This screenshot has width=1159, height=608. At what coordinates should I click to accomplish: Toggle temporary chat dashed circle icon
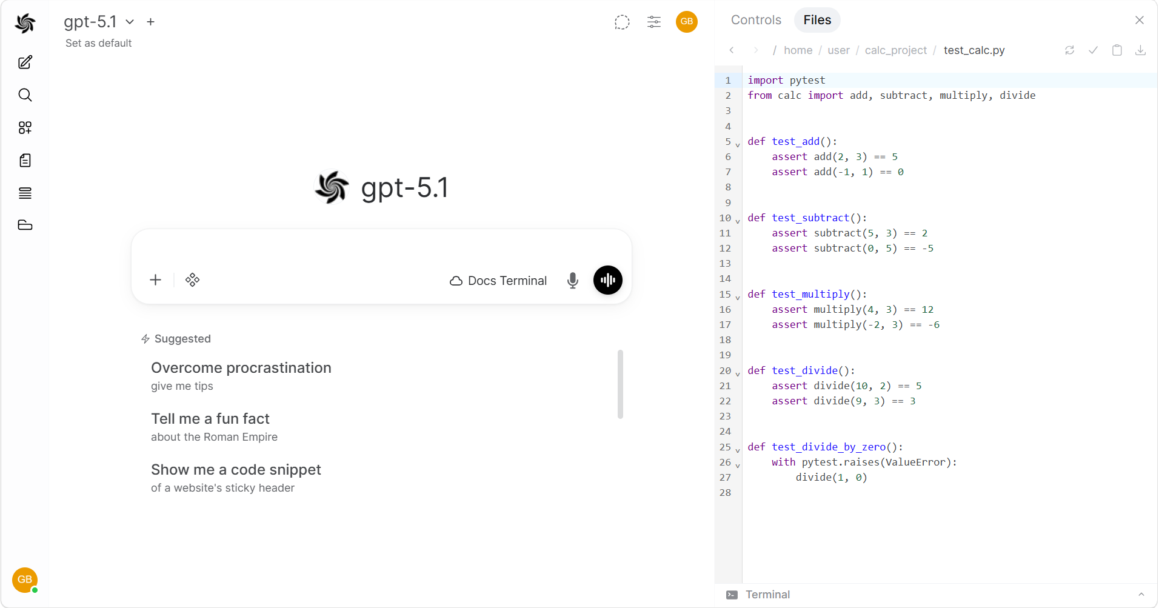[x=622, y=22]
